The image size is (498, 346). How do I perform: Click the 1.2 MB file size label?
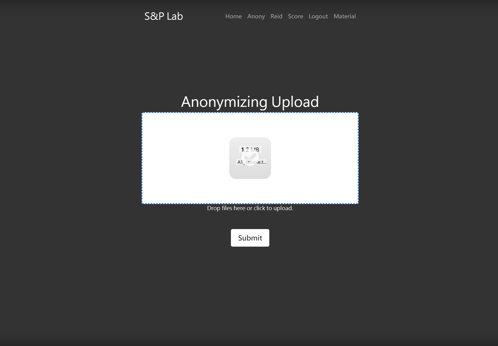[x=250, y=150]
